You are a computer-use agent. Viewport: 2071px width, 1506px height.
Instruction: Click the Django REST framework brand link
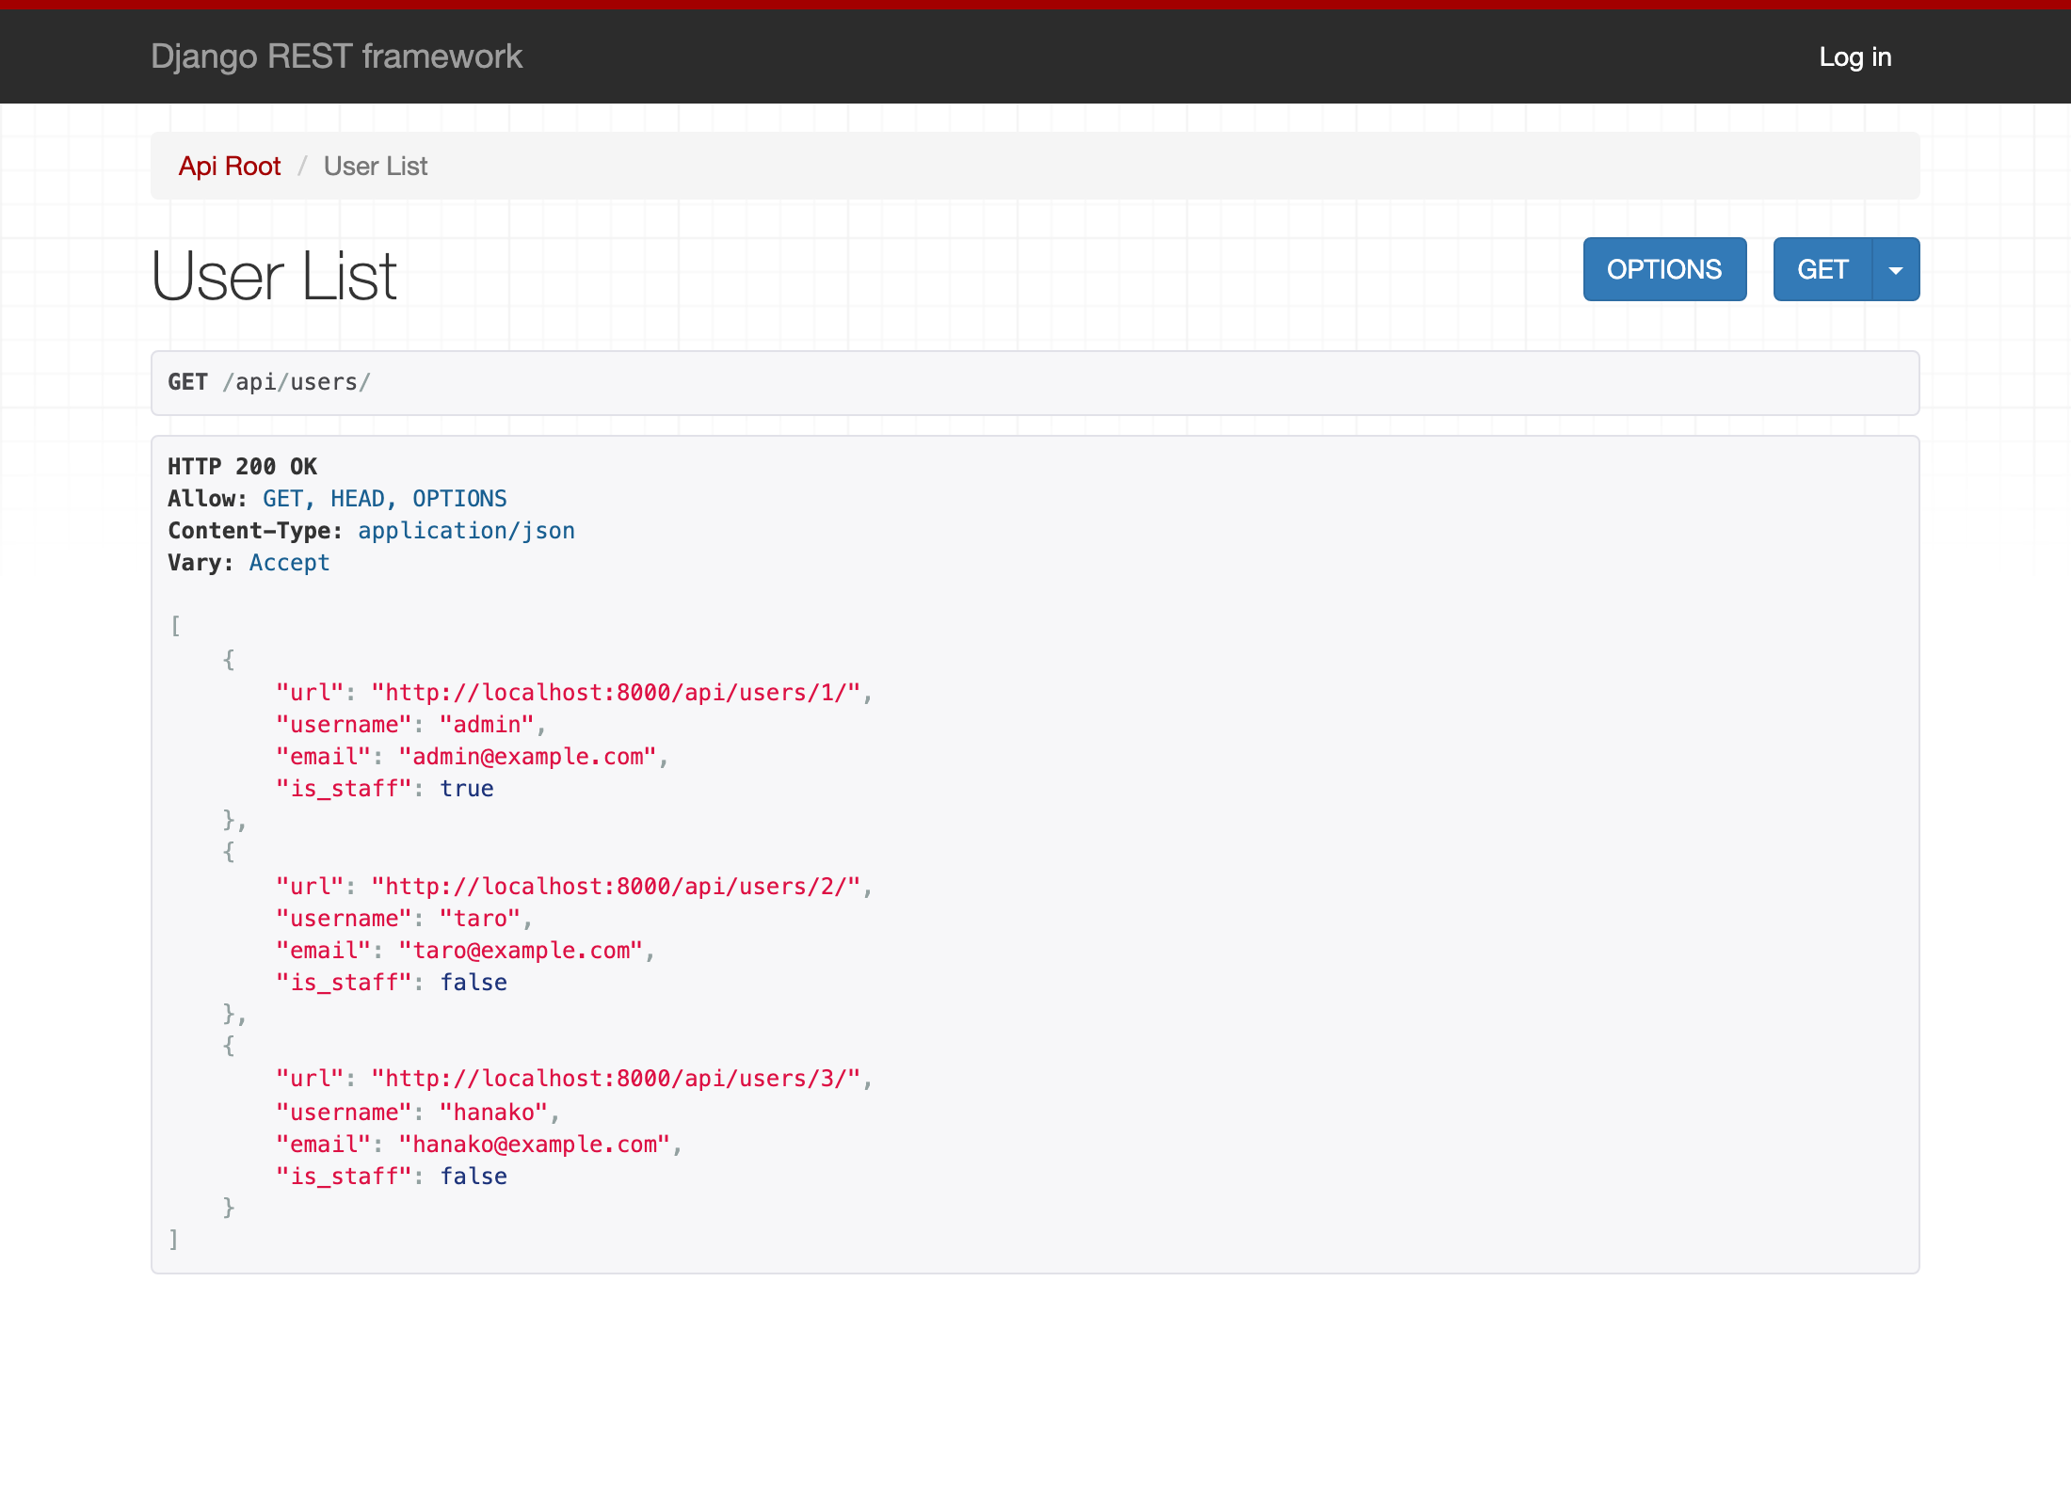pos(336,57)
